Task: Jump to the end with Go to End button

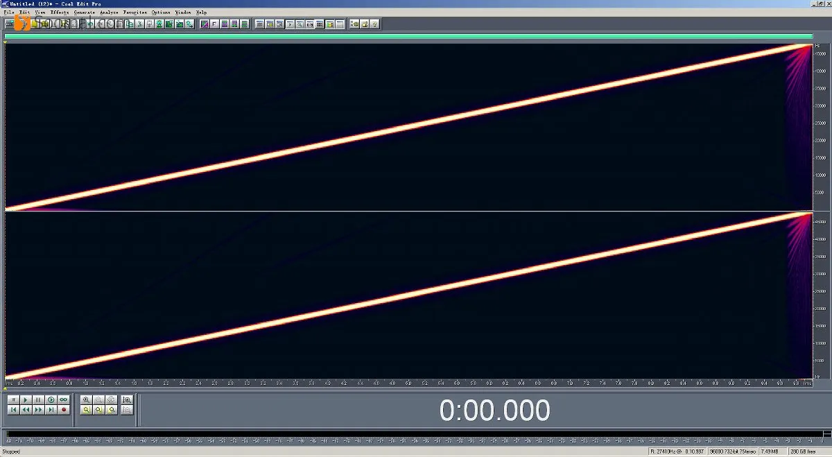Action: pyautogui.click(x=51, y=410)
